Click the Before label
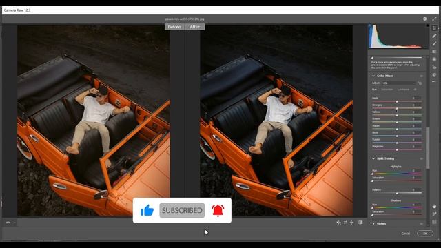 (x=174, y=27)
